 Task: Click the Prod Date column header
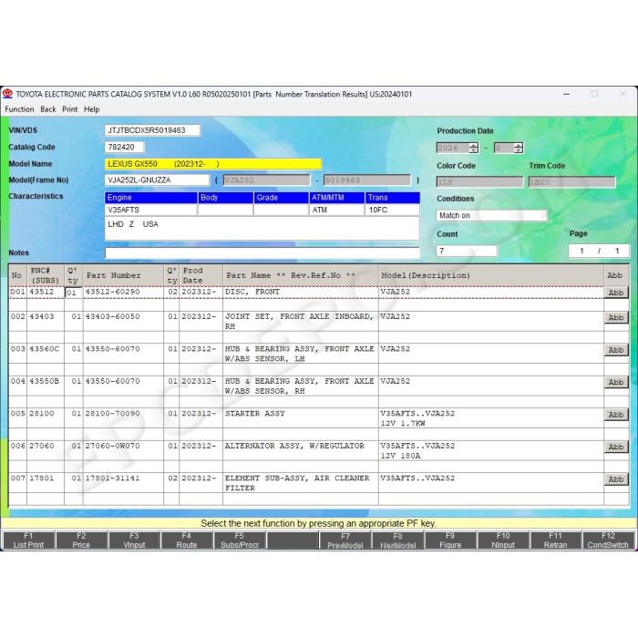[201, 275]
